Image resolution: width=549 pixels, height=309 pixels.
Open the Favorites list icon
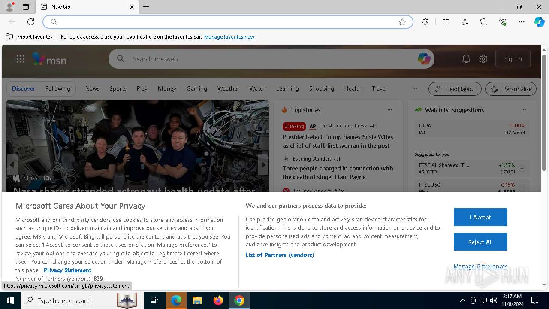tap(465, 22)
